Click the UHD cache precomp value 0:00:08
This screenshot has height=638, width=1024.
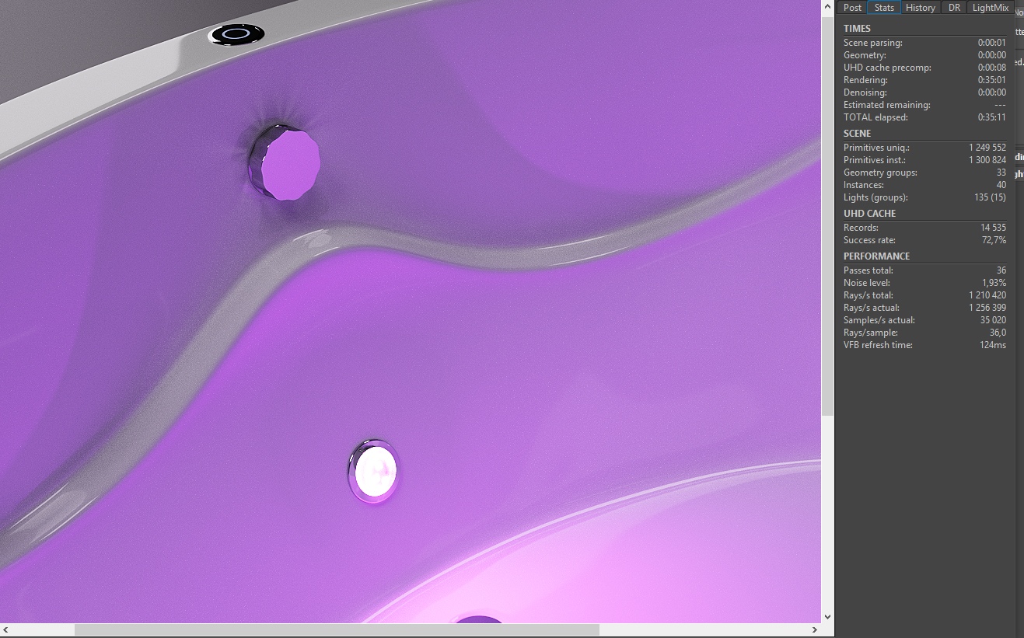991,68
